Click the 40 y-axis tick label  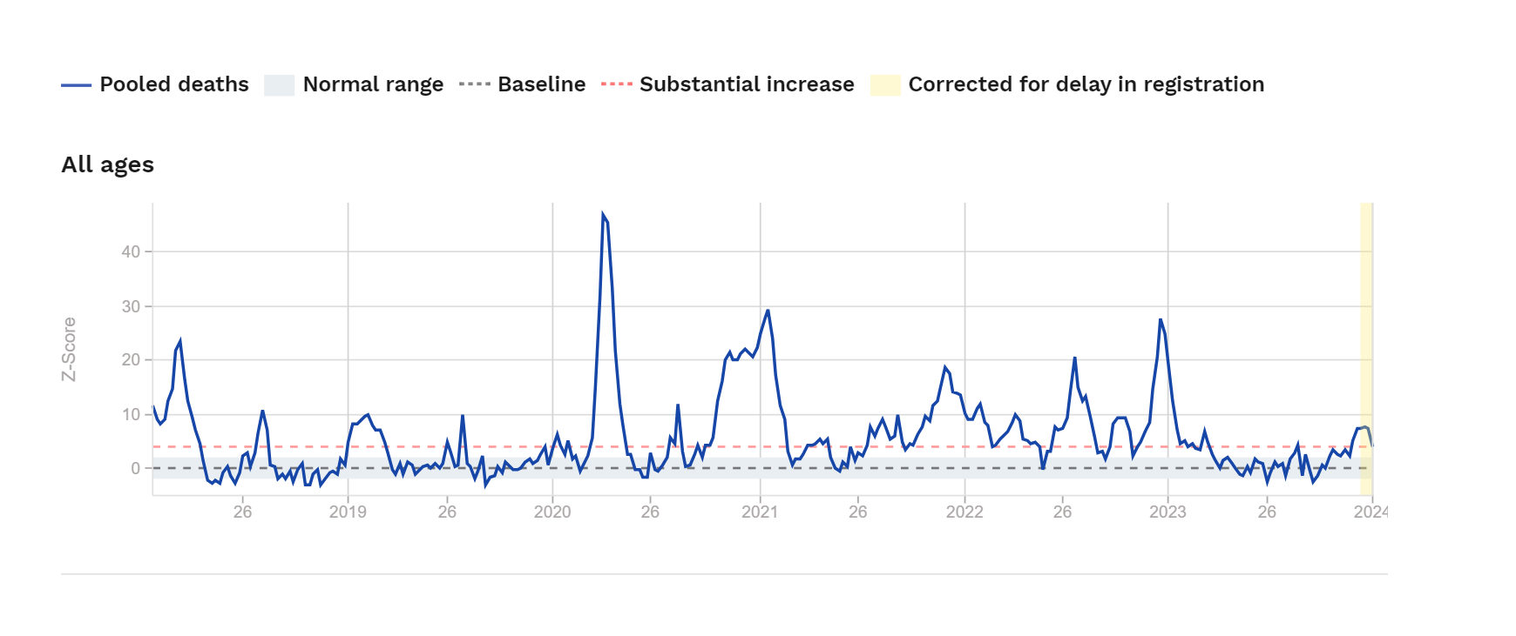tap(131, 251)
